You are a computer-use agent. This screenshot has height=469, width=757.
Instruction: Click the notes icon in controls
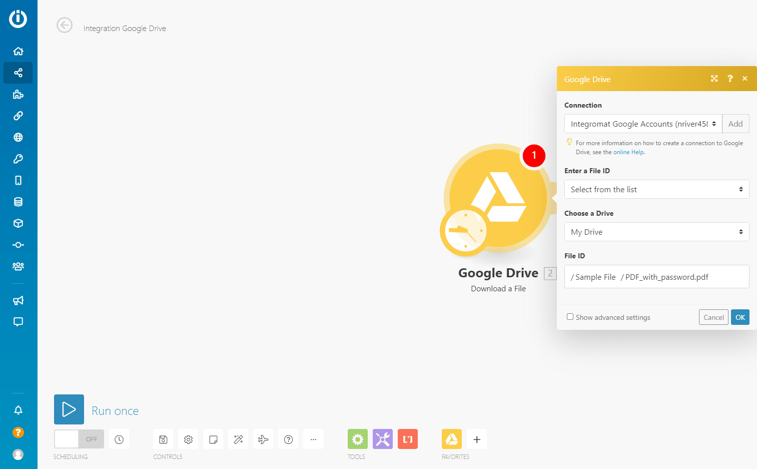click(213, 439)
